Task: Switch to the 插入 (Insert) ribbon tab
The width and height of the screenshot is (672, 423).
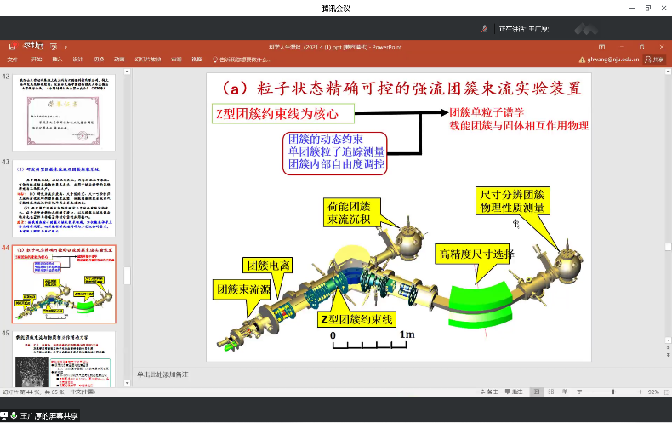Action: point(57,60)
